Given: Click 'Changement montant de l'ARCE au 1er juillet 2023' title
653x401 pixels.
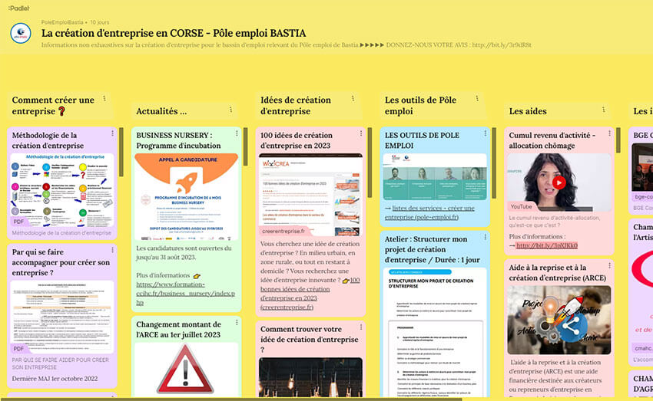Looking at the screenshot, I should [178, 330].
